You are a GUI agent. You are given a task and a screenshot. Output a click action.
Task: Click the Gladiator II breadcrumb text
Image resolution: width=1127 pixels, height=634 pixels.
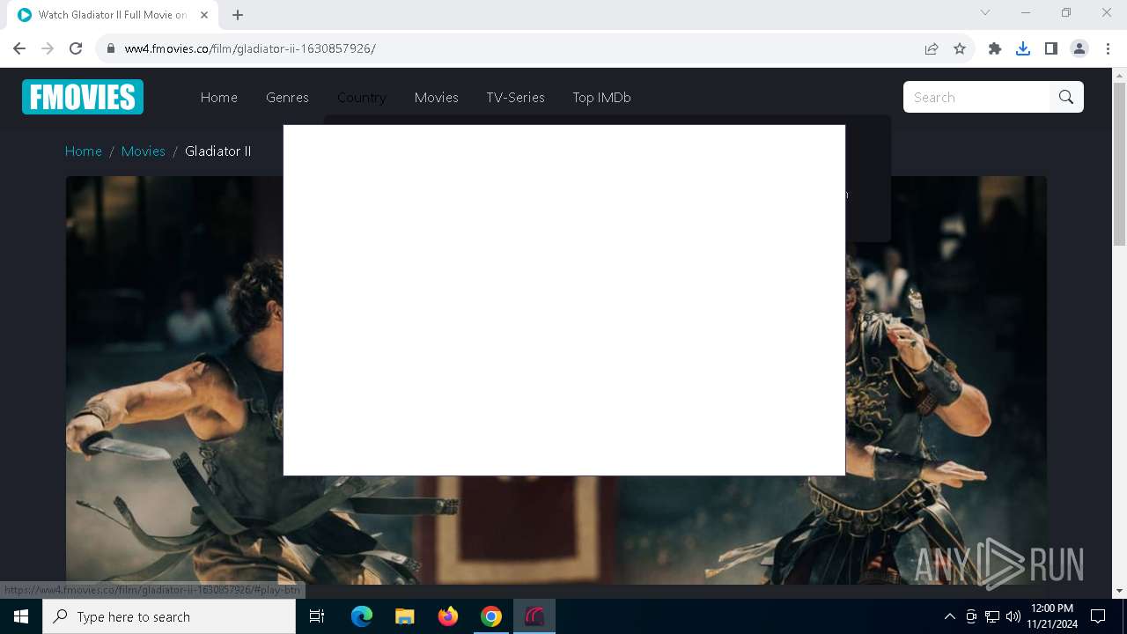pyautogui.click(x=218, y=151)
